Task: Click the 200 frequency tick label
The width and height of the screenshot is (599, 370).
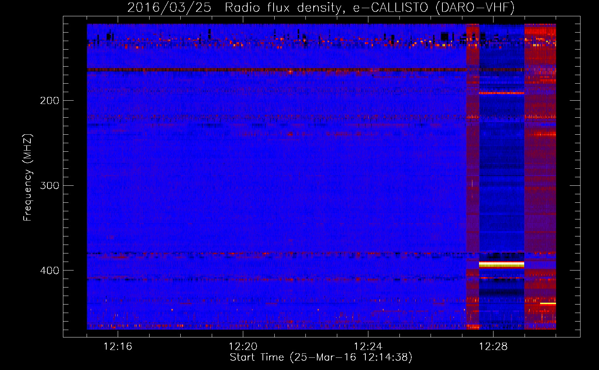Action: click(50, 101)
